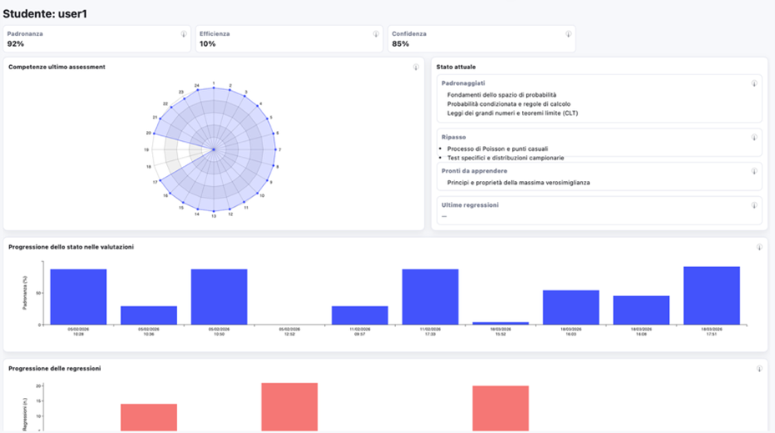Screen dimensions: 775x433
Task: Click the shortest red regression bar
Action: click(x=149, y=417)
